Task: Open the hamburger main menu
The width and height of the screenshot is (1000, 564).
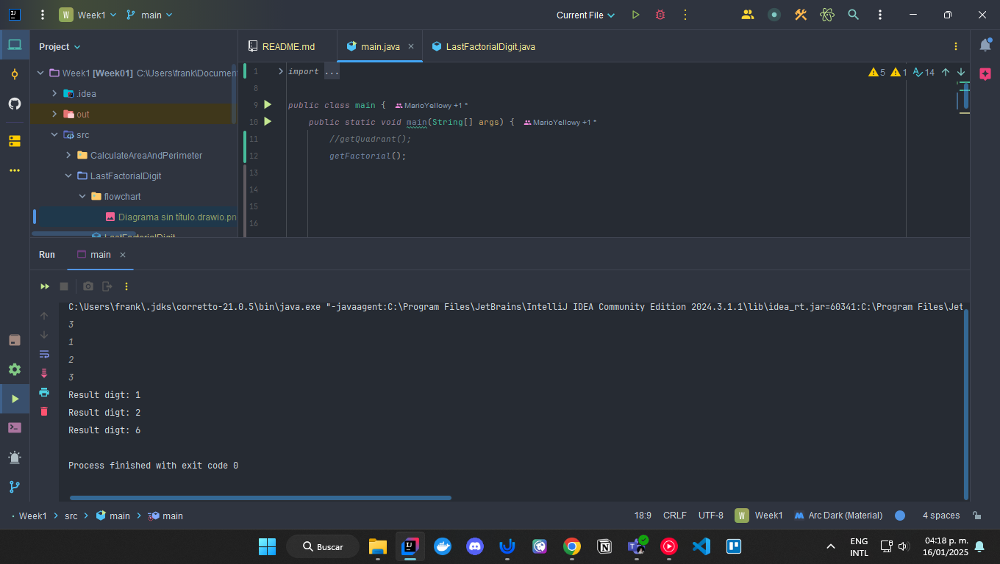Action: pyautogui.click(x=43, y=15)
